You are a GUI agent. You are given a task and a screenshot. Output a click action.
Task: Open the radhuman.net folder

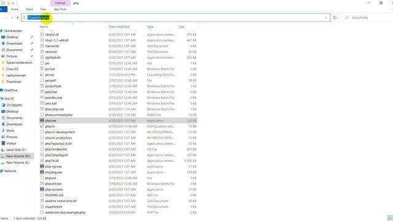click(16, 76)
